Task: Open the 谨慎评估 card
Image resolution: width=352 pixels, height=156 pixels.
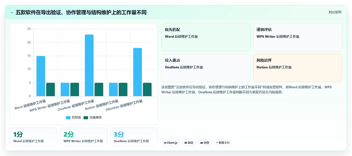Action: pyautogui.click(x=297, y=37)
